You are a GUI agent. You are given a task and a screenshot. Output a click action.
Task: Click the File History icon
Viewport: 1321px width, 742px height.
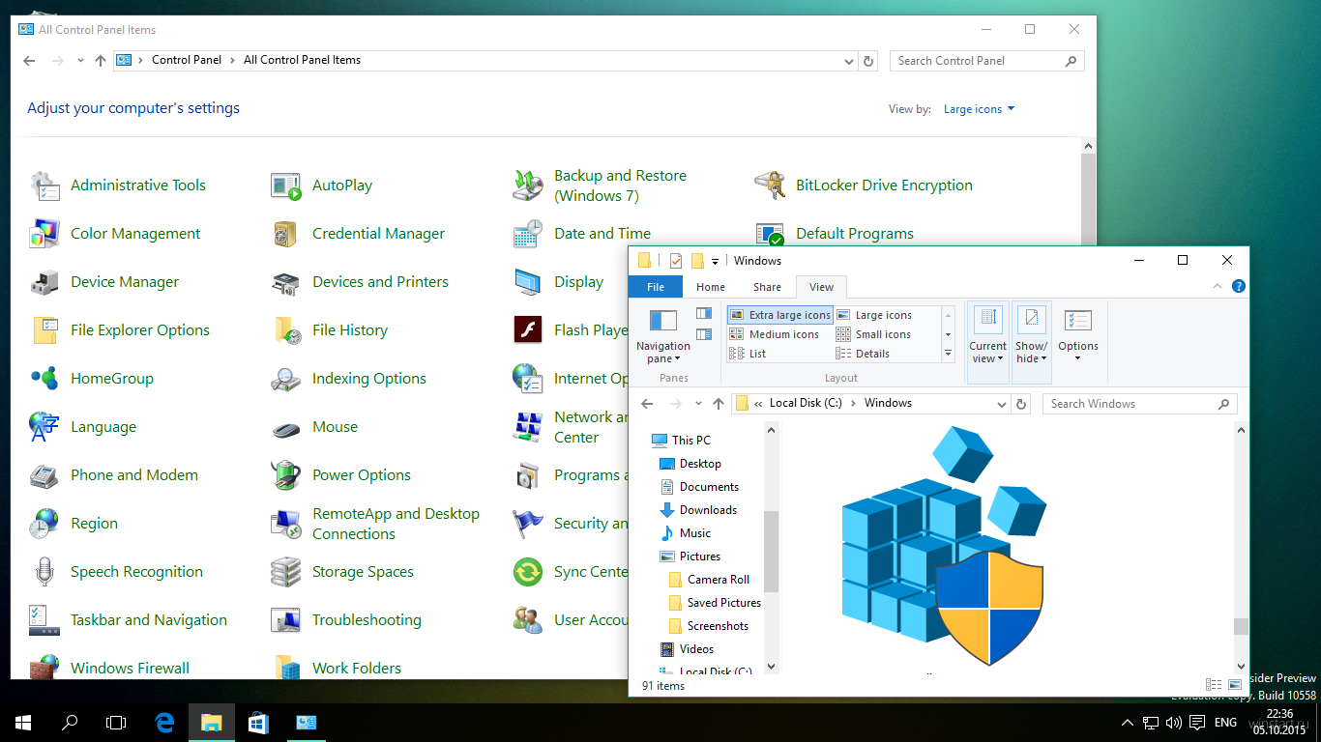pos(286,330)
